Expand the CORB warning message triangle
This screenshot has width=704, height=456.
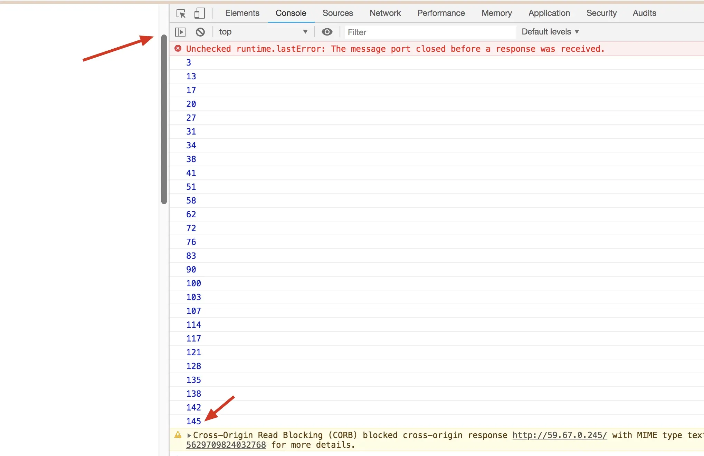(189, 436)
